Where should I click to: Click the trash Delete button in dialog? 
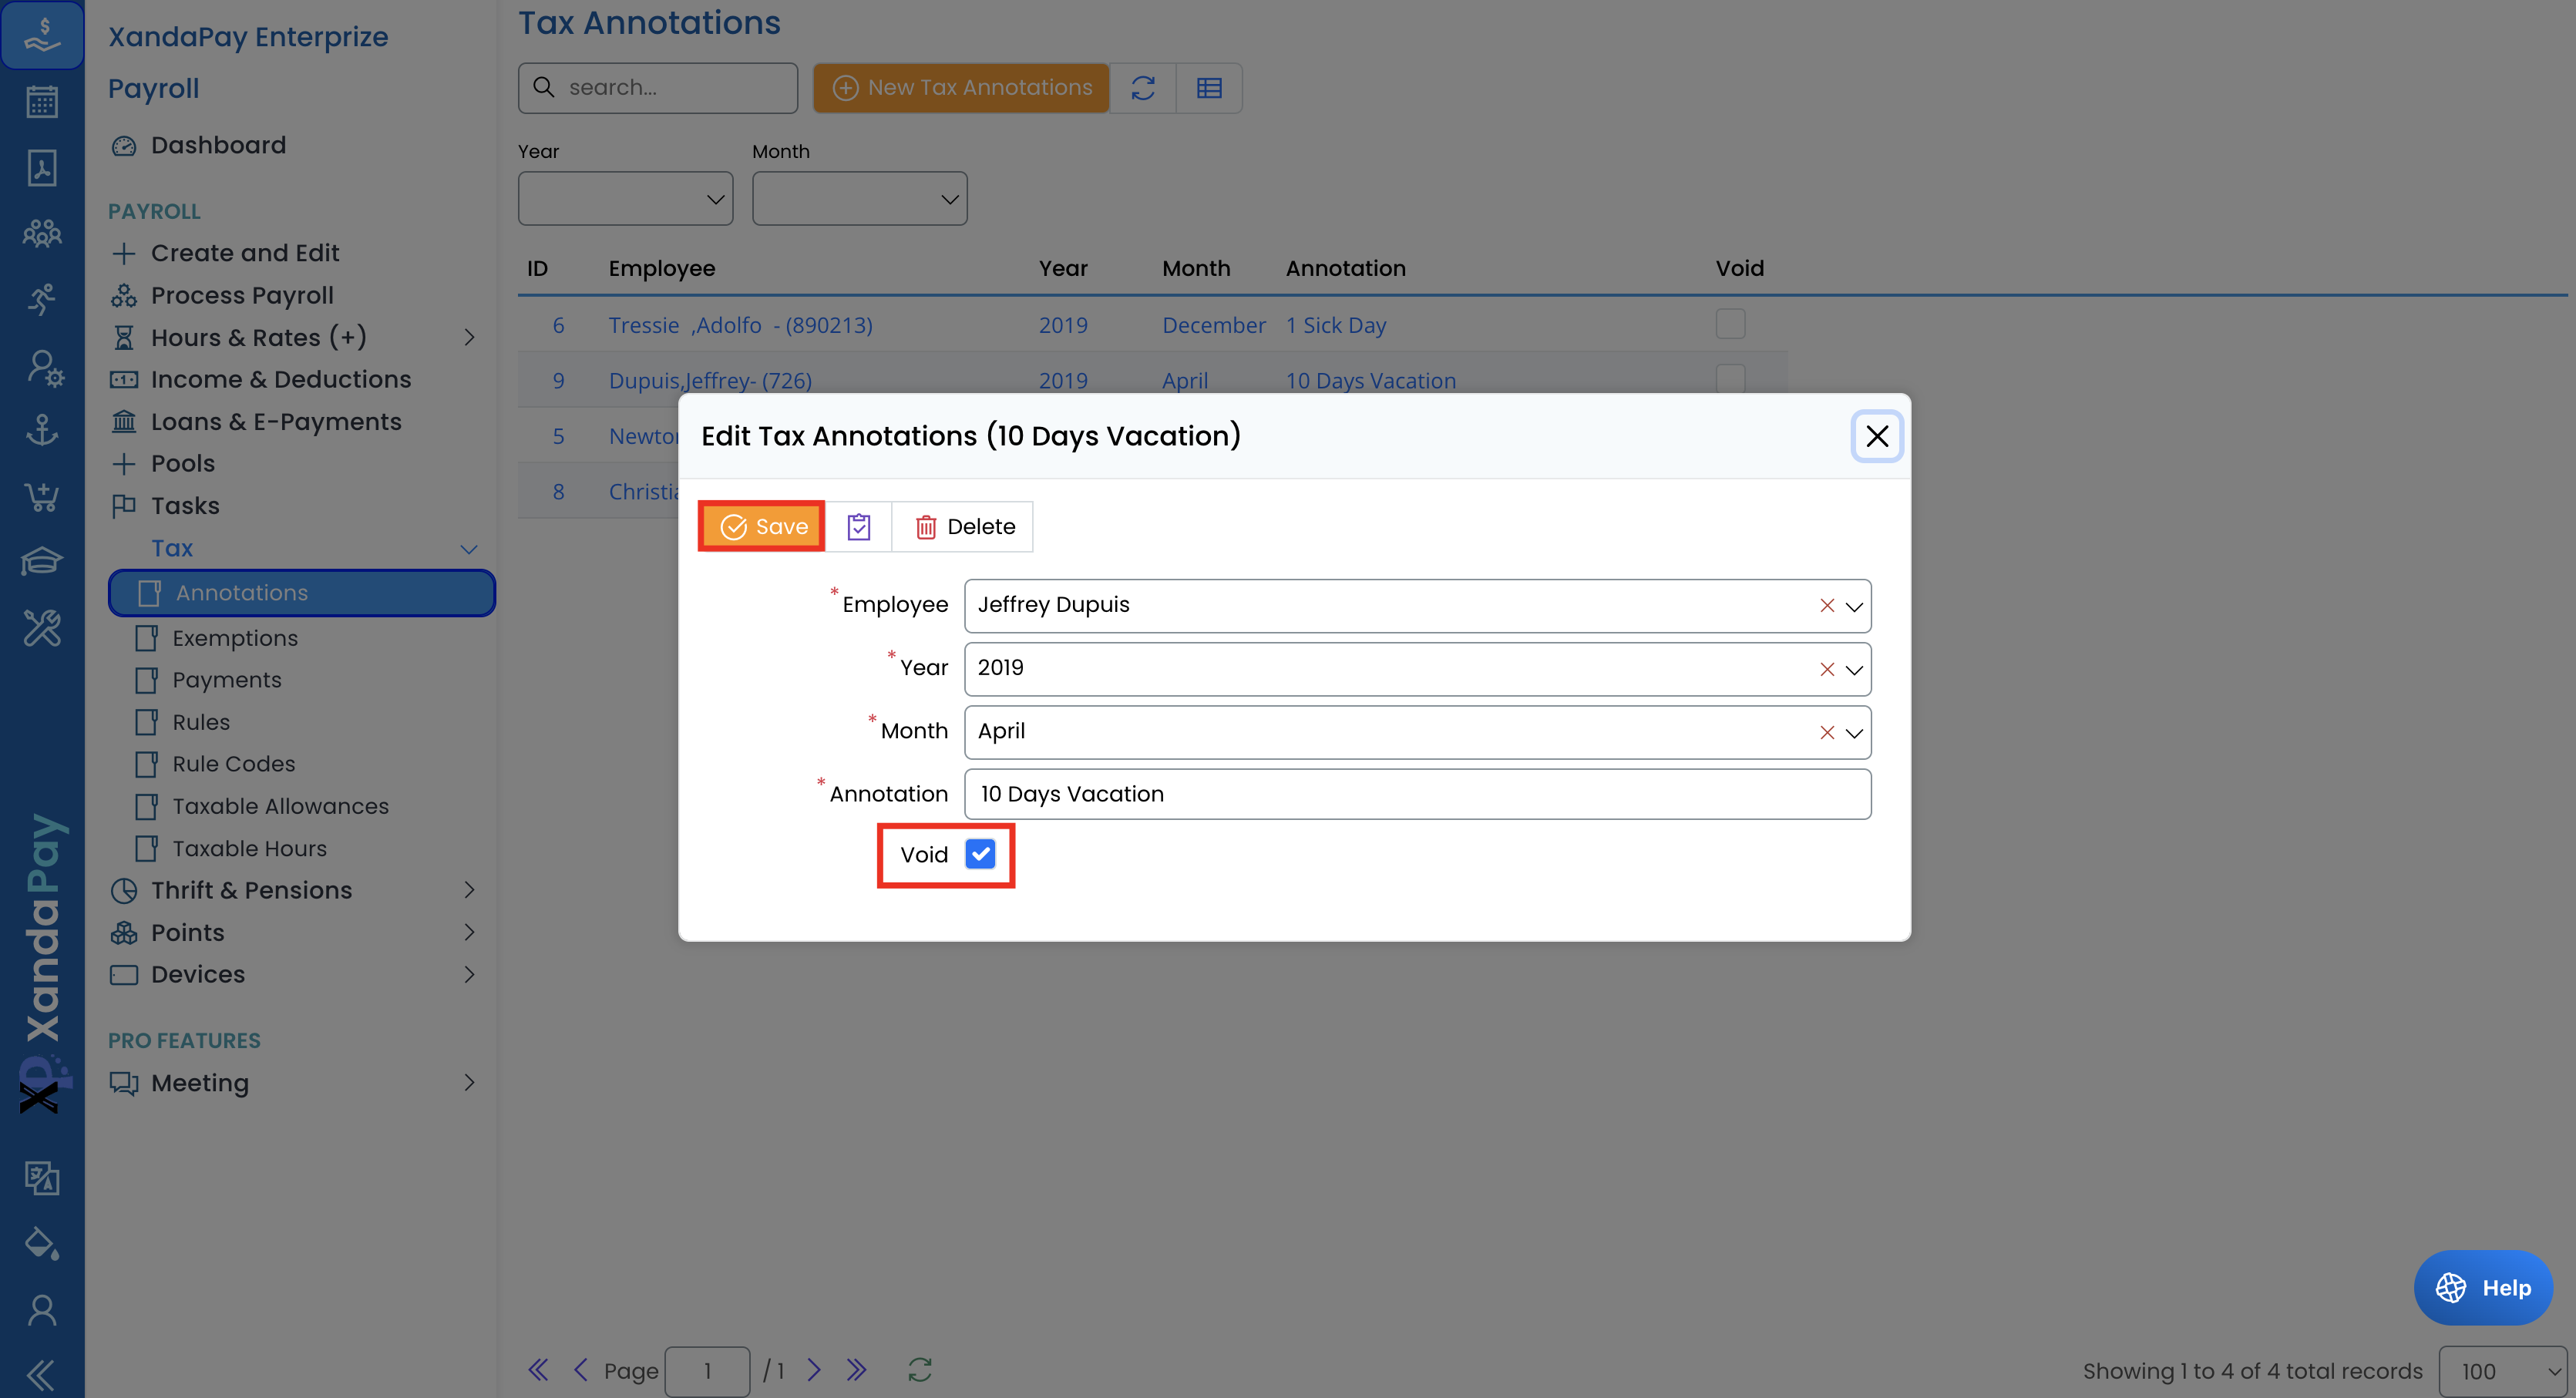[x=964, y=527]
